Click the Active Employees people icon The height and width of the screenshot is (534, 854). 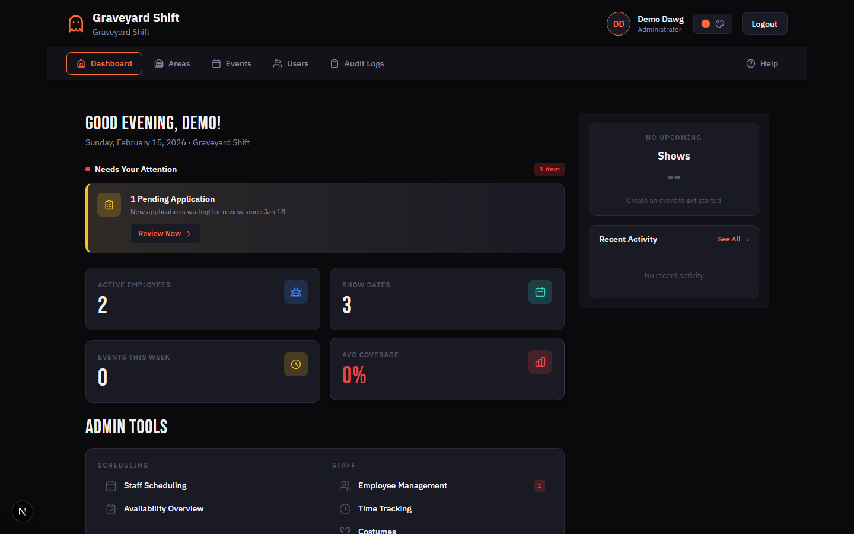[x=296, y=292]
